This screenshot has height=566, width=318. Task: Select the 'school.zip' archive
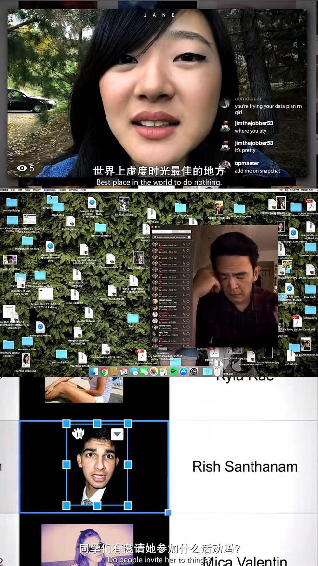click(291, 355)
